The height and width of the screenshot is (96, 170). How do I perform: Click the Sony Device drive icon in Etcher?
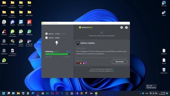coord(46,38)
